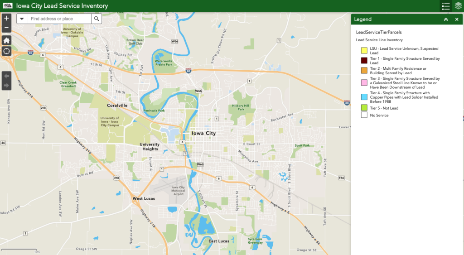This screenshot has height=255, width=464.
Task: Open the search source dropdown arrow
Action: click(22, 19)
